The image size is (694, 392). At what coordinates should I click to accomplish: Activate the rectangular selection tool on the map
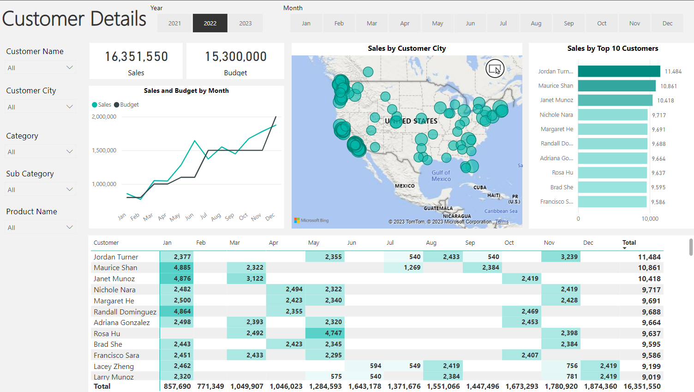point(495,69)
